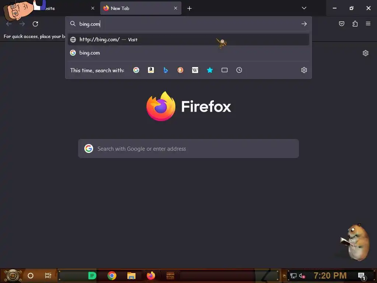Click the Firefox logo on page
Screen dimensions: 377x283
tap(161, 106)
